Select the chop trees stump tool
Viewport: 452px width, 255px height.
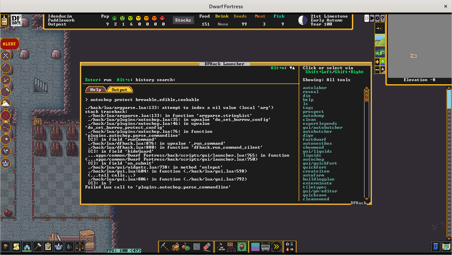tap(176, 247)
